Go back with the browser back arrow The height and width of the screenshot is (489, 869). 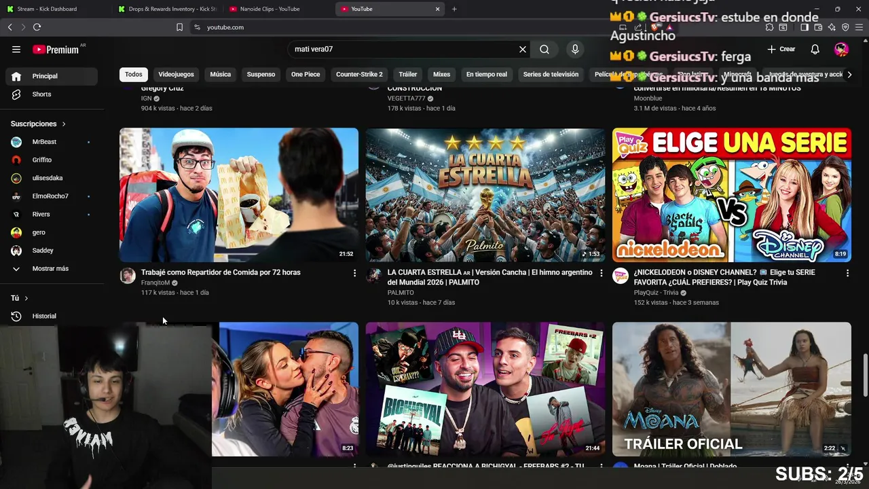tap(10, 27)
